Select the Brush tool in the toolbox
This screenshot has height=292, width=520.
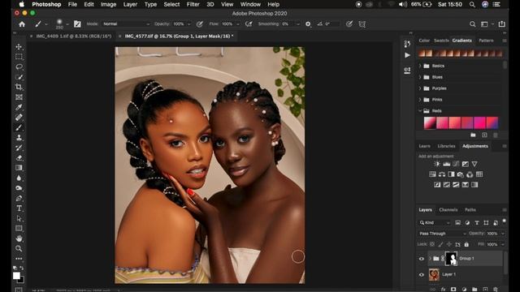[x=19, y=127]
